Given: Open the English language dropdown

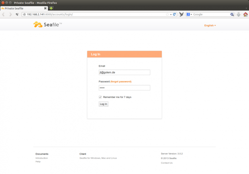Looking at the screenshot, I should 210,25.
